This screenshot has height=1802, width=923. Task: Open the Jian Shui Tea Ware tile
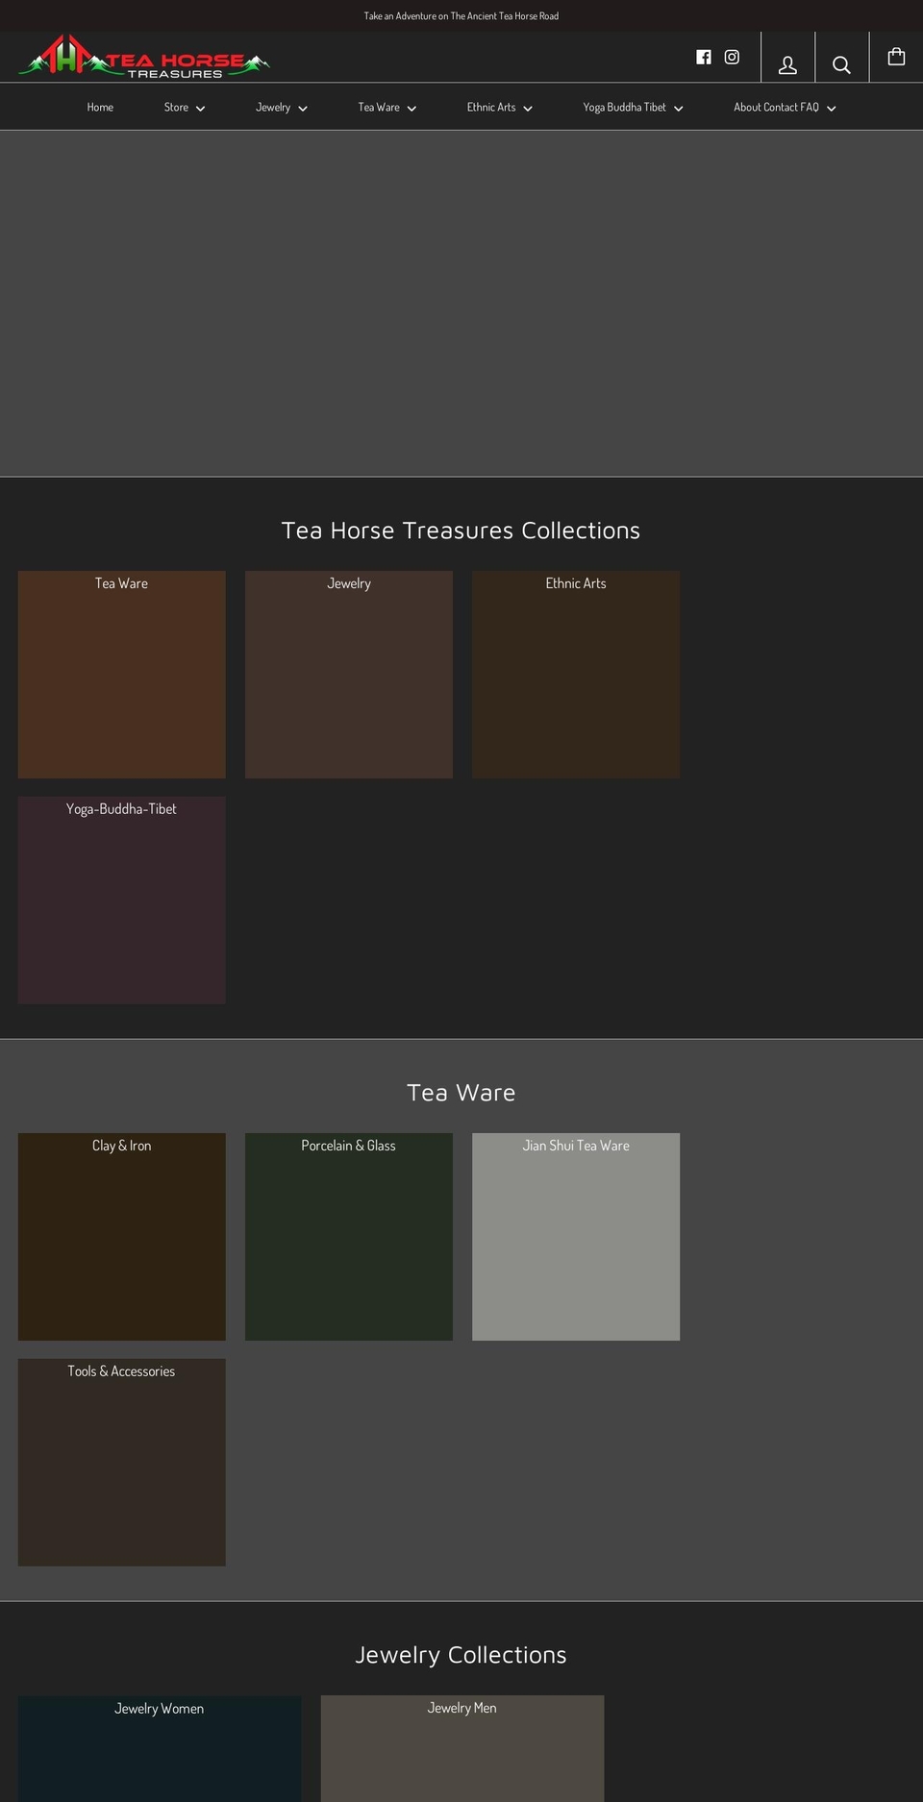576,1237
